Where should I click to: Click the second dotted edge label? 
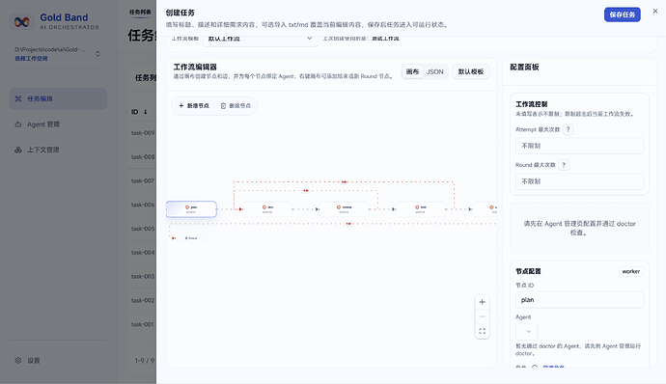[x=305, y=191]
